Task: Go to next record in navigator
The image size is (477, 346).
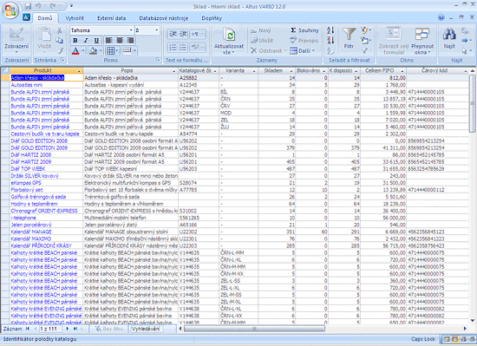Action: coord(68,329)
